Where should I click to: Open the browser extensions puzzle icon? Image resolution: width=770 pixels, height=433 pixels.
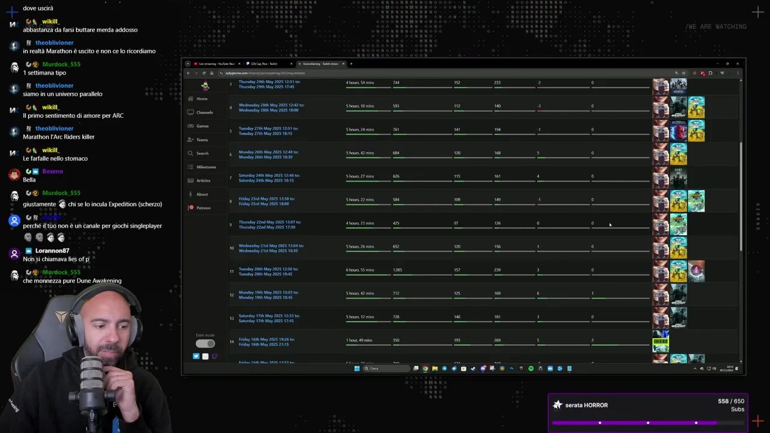[x=710, y=73]
